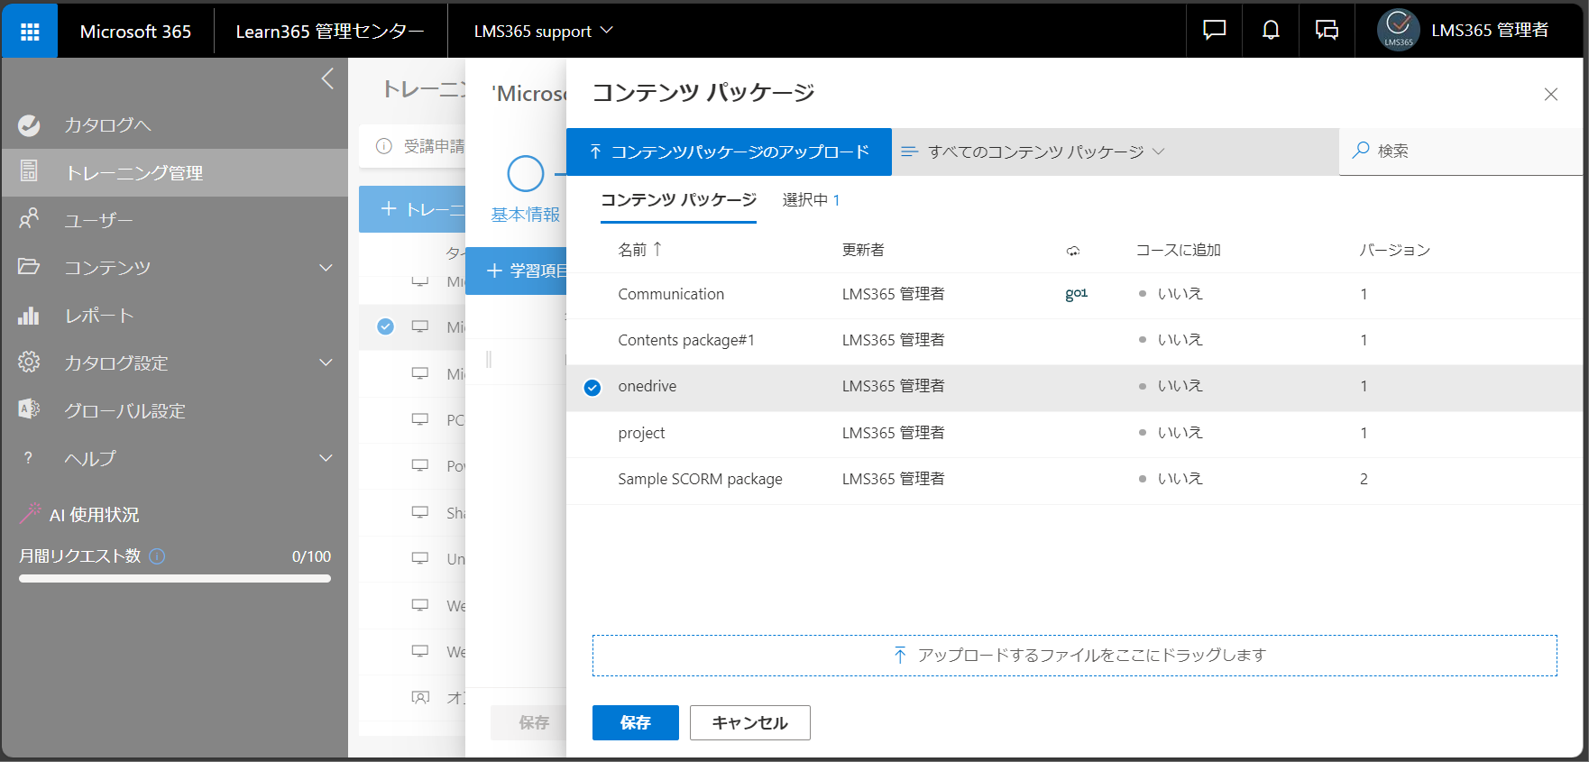Click version 2 of Sample SCORM package
The image size is (1589, 762).
click(1364, 480)
